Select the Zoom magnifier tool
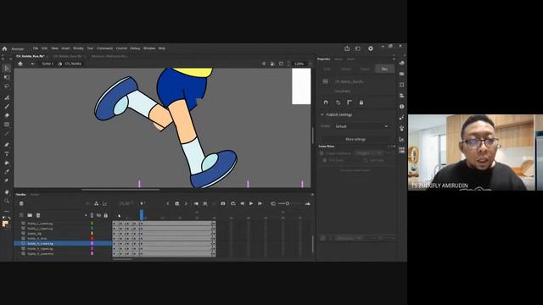 [7, 201]
